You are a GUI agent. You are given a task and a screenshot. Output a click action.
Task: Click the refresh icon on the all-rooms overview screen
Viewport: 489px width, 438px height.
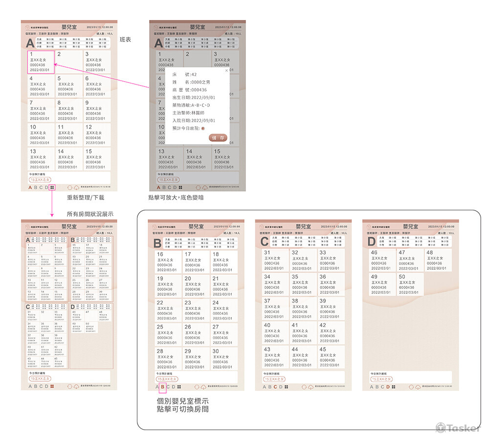click(x=71, y=387)
